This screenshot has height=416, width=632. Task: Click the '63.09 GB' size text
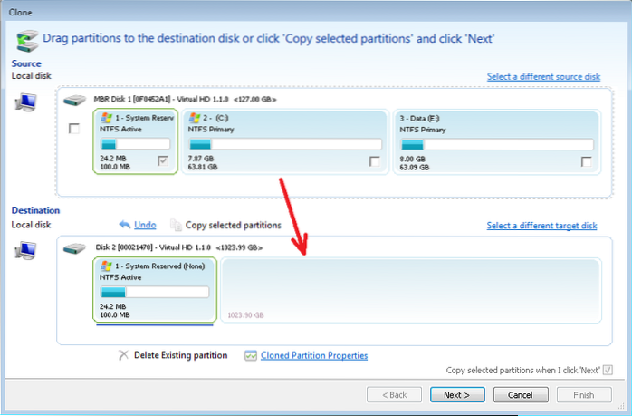415,167
